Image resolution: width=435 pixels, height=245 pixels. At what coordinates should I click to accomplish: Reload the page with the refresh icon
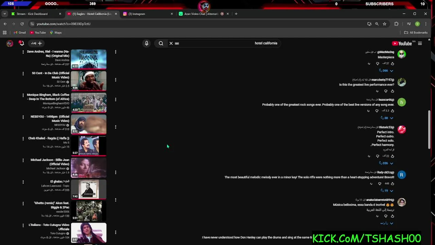[22, 24]
